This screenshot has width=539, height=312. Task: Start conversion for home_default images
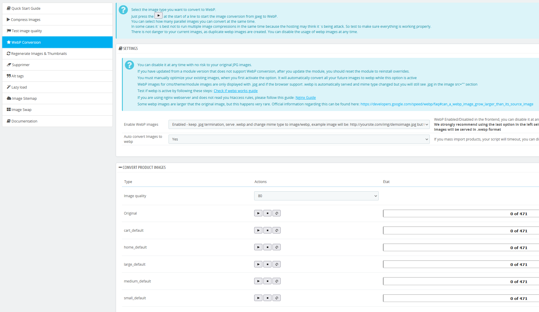coord(258,247)
